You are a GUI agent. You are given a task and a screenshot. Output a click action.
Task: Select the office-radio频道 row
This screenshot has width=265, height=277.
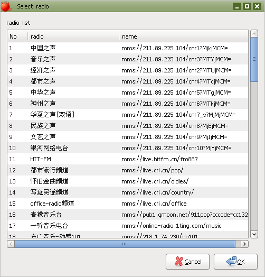tap(128, 204)
